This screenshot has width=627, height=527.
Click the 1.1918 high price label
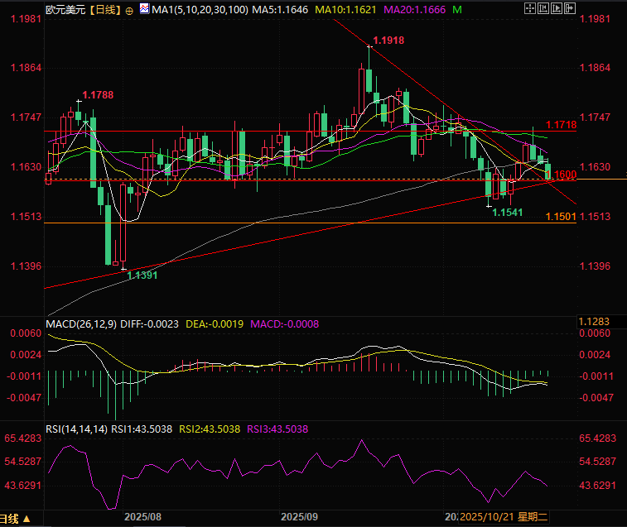[388, 40]
